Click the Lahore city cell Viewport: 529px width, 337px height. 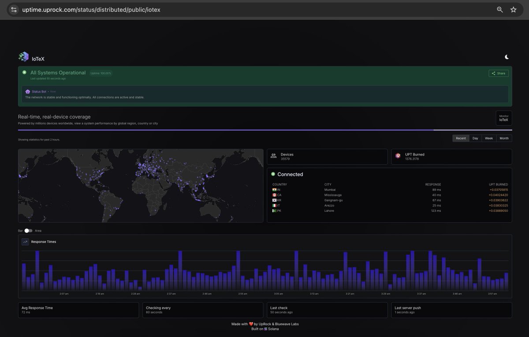329,211
